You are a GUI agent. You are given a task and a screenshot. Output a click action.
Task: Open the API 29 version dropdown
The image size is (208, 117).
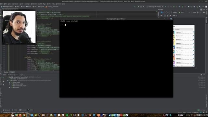click(x=181, y=12)
